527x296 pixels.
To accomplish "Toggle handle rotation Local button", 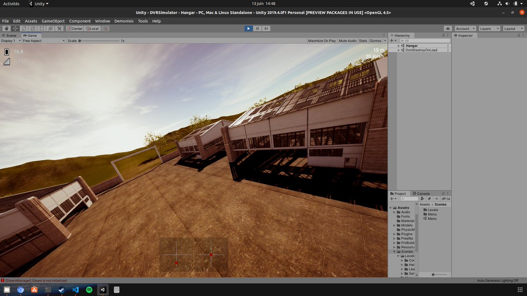I will coord(92,29).
